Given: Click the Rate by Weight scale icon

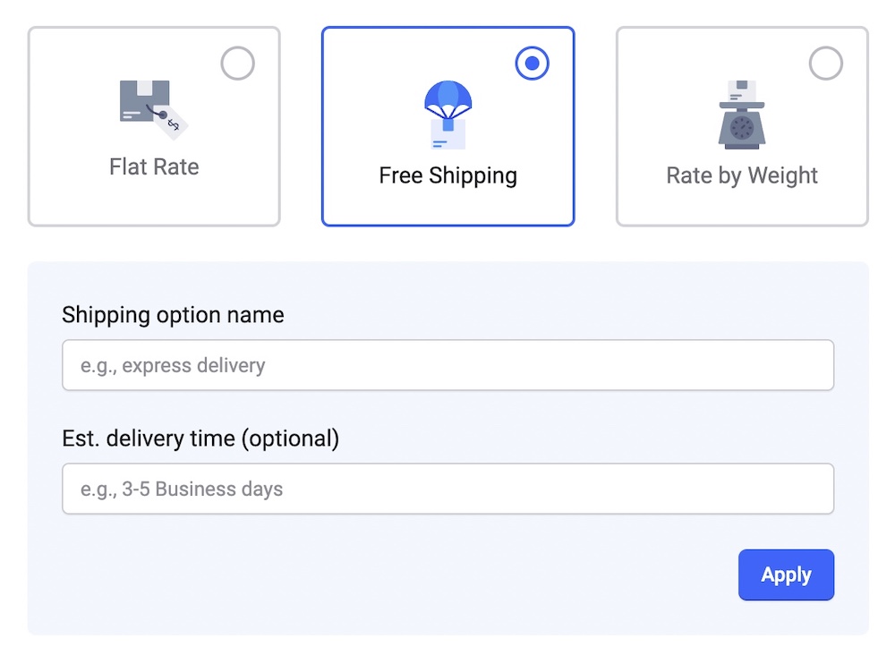Looking at the screenshot, I should coord(742,114).
